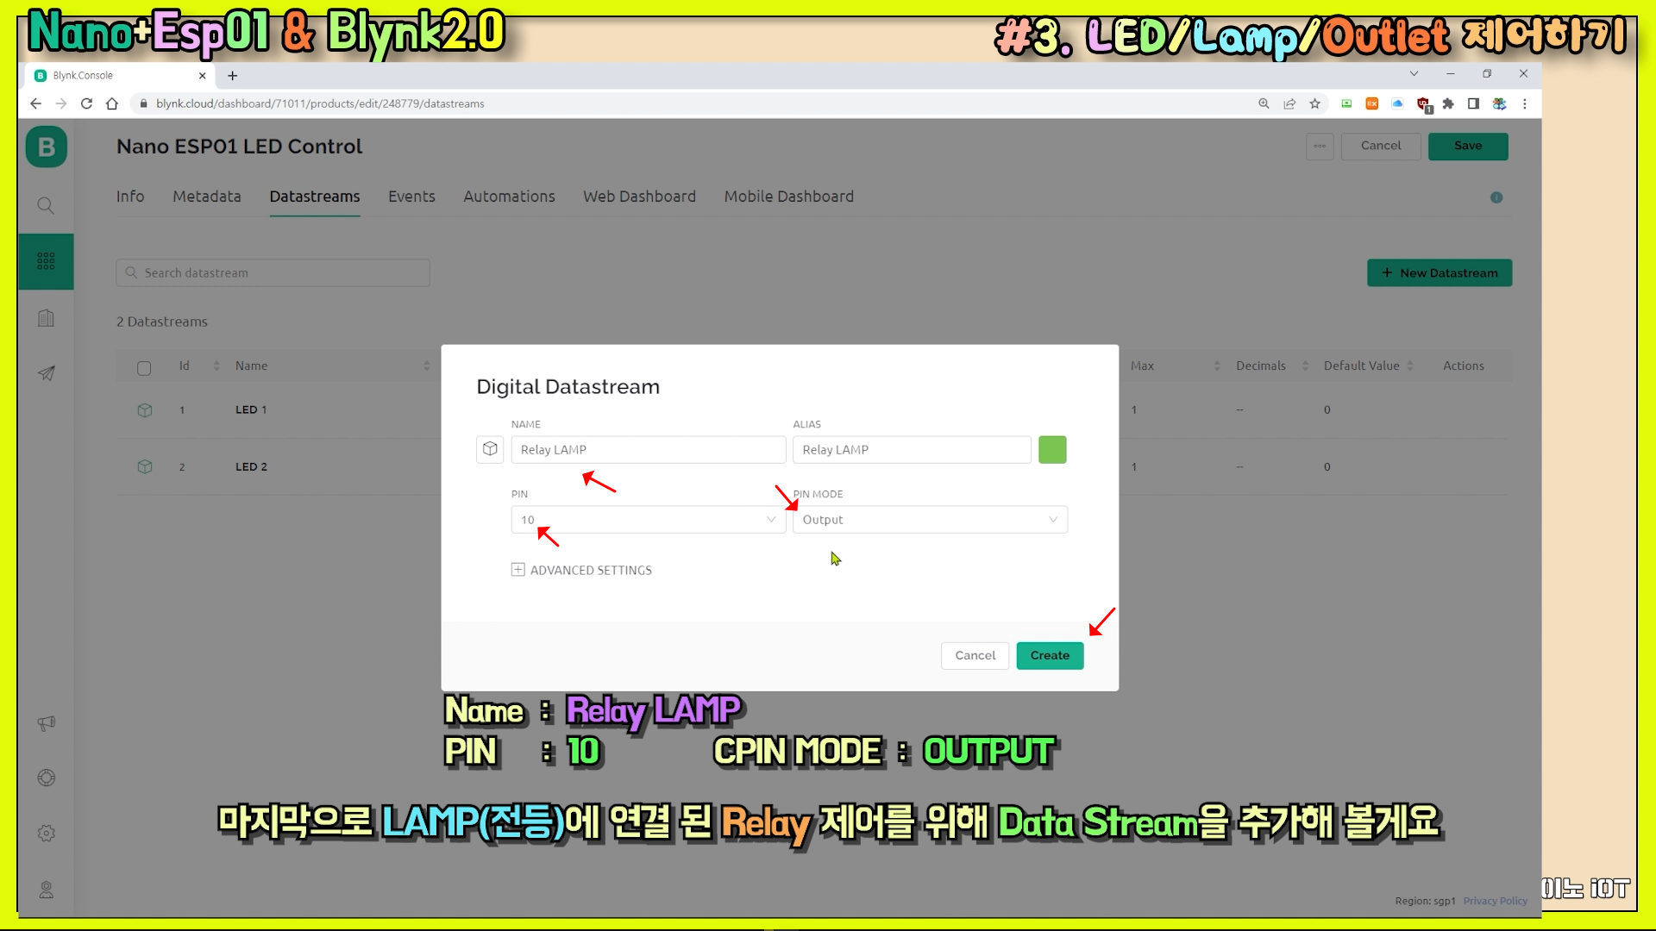Open the three-dot more button beside Cancel
The image size is (1656, 931).
pos(1320,146)
